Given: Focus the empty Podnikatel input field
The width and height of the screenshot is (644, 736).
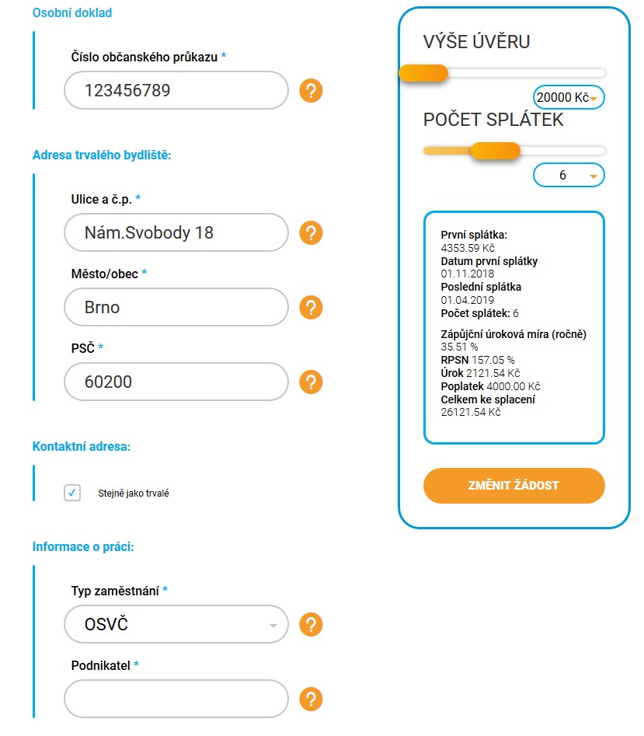Looking at the screenshot, I should [176, 699].
